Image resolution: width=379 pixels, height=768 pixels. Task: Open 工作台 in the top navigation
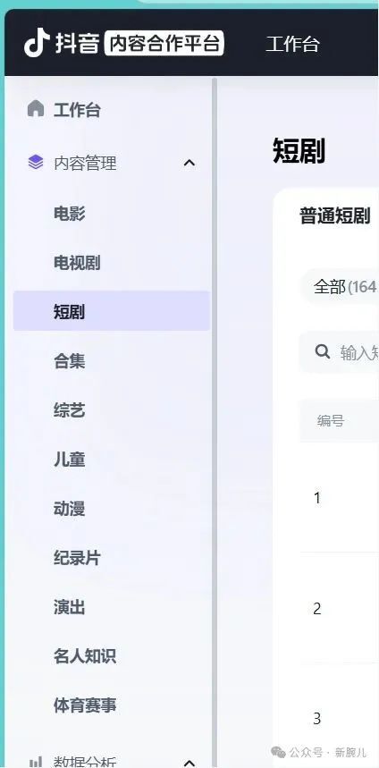pyautogui.click(x=292, y=44)
